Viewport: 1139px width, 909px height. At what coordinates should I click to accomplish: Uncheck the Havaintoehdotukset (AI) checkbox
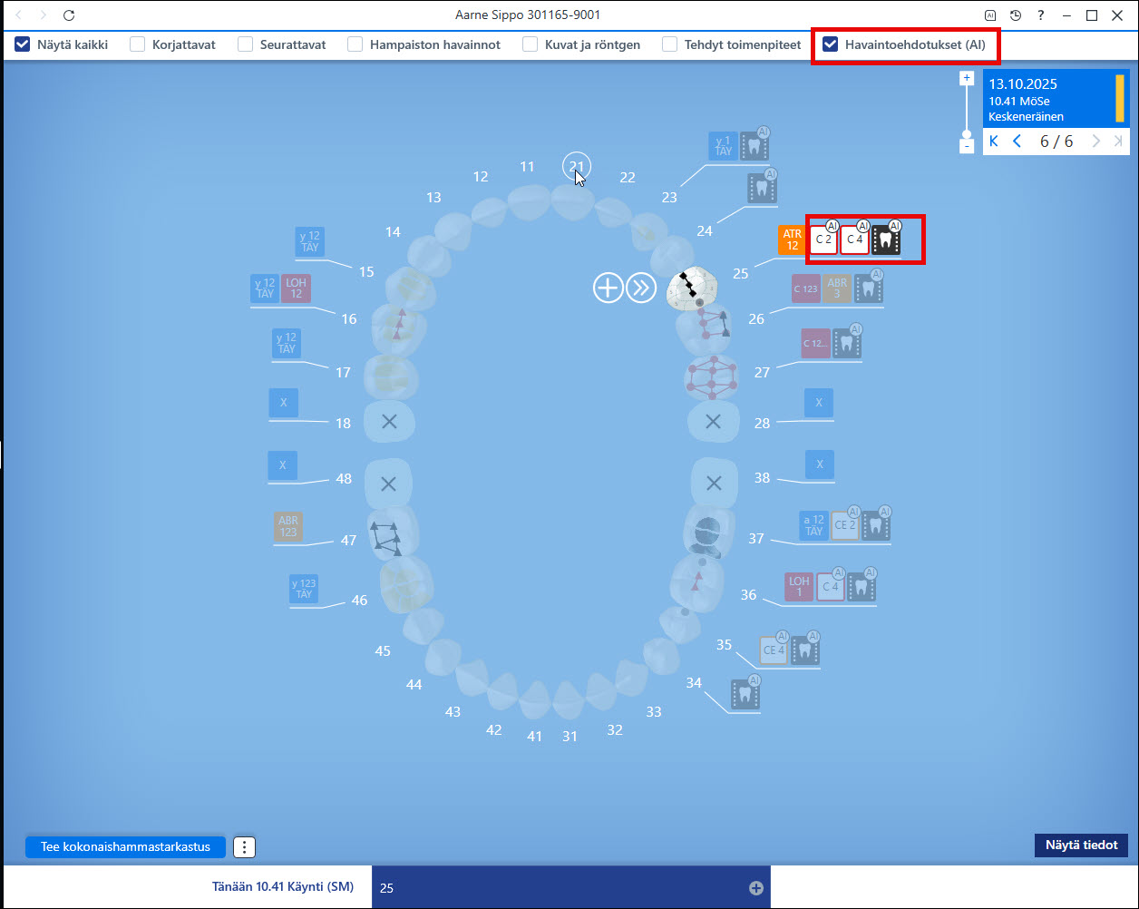830,44
